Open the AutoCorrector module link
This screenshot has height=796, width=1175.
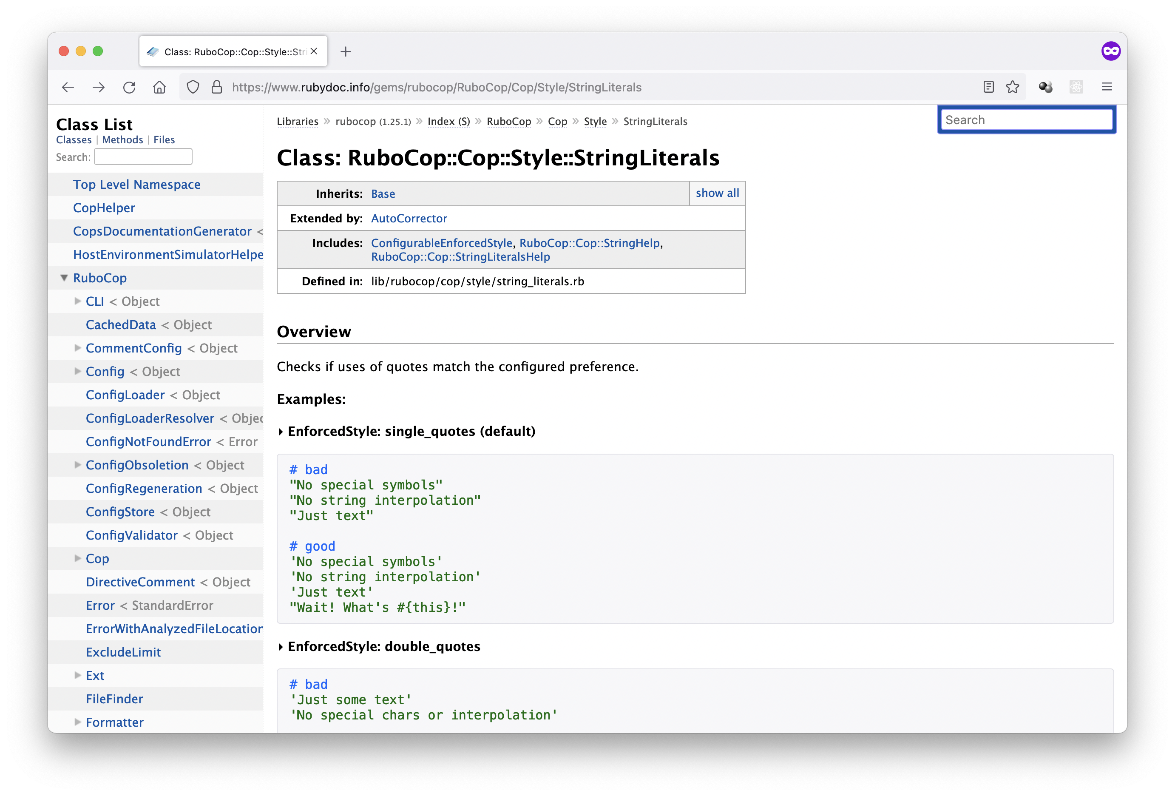(409, 219)
